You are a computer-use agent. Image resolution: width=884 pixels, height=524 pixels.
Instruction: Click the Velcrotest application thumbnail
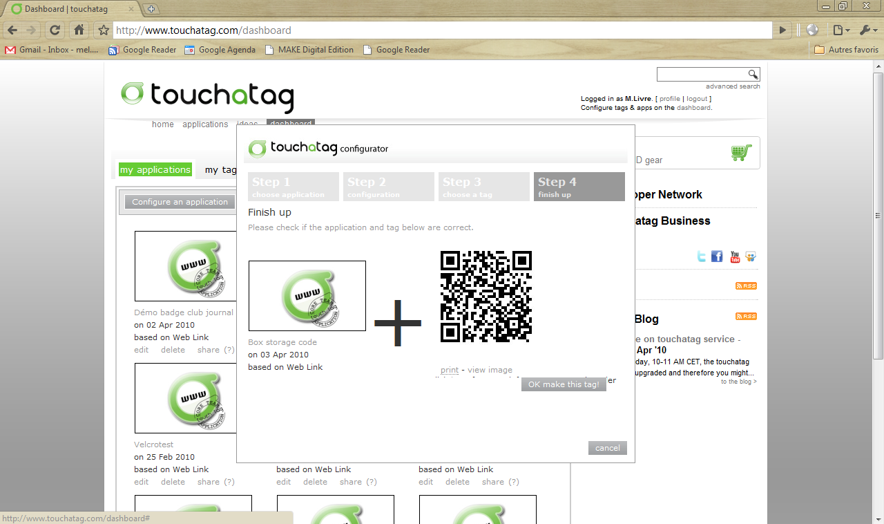[x=185, y=398]
